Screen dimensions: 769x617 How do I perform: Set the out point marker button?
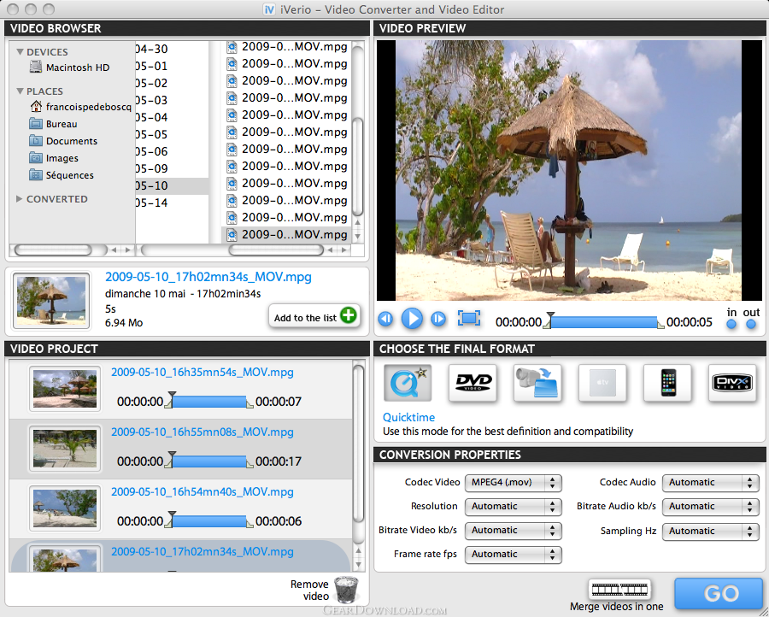point(751,324)
